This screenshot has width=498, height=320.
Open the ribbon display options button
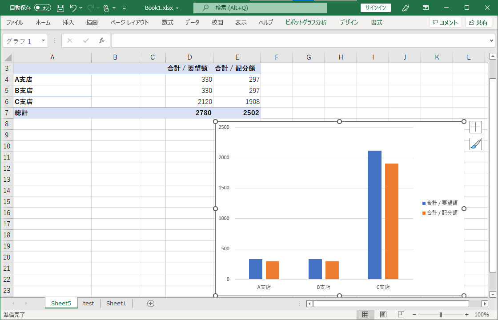tap(426, 8)
